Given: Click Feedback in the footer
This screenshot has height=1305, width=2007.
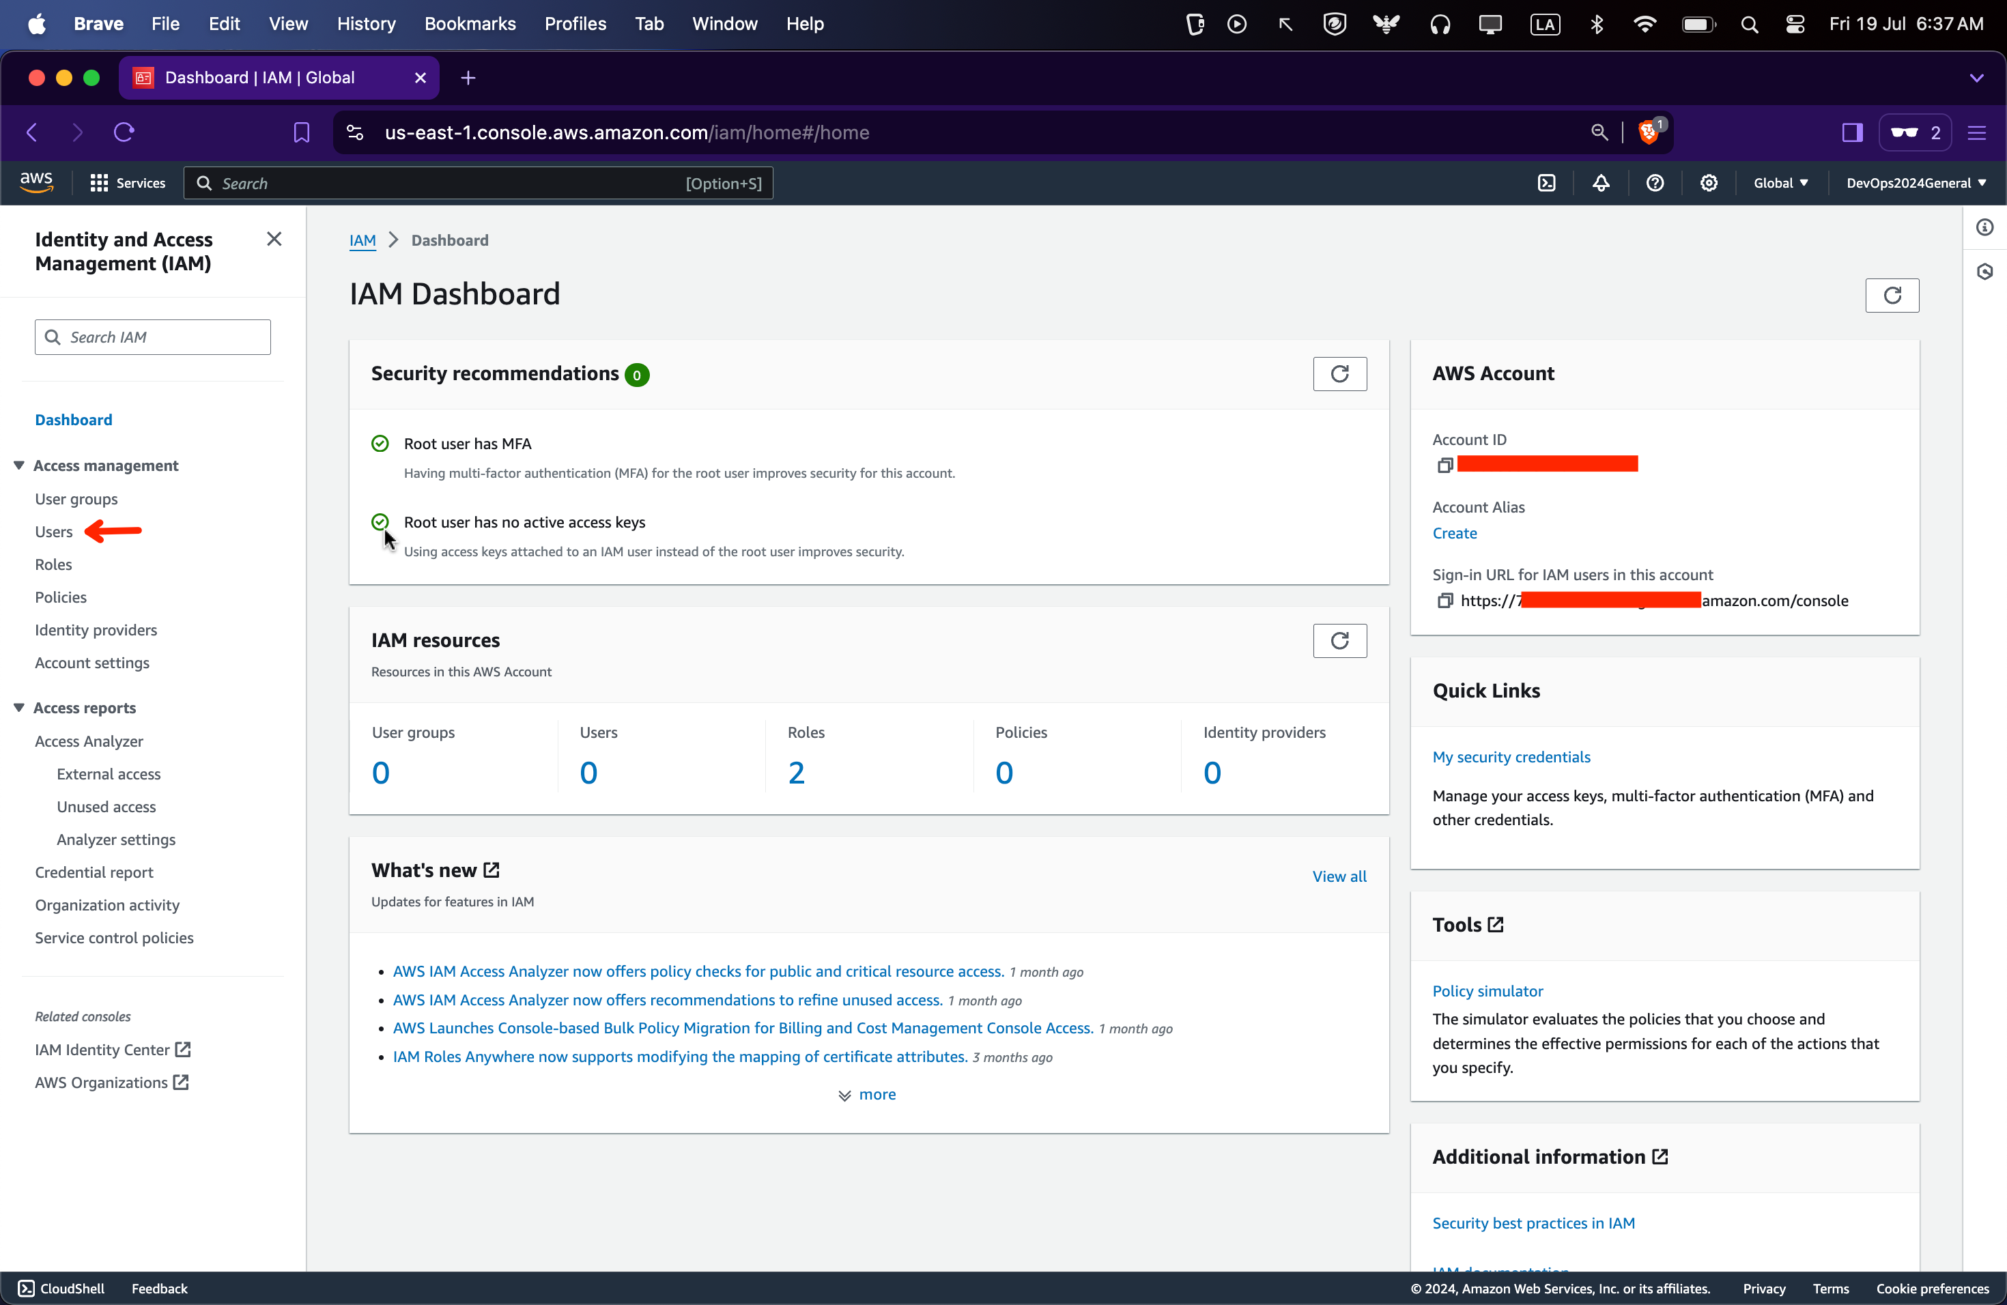Looking at the screenshot, I should [159, 1288].
